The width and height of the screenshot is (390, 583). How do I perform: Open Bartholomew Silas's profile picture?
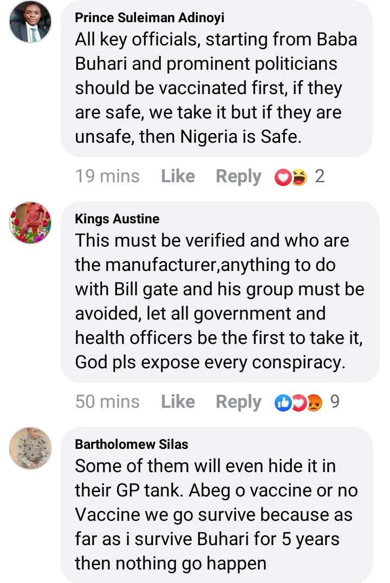[x=30, y=448]
